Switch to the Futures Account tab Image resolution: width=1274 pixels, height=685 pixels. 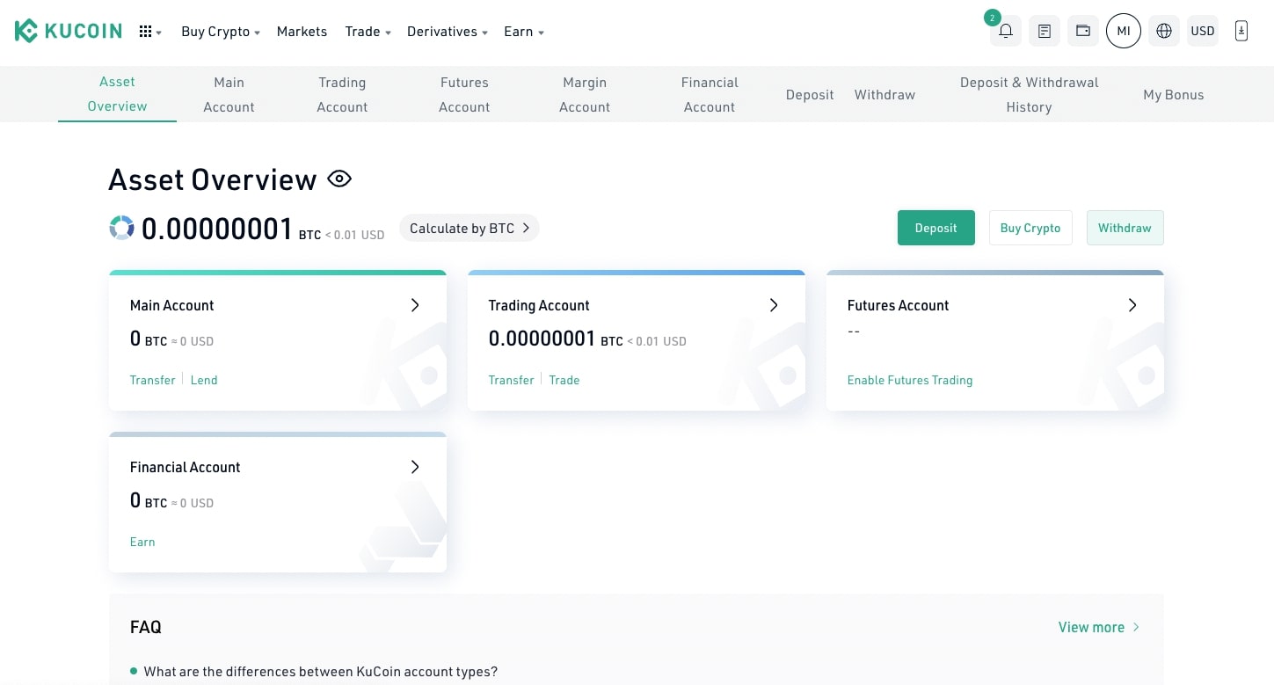pos(464,95)
